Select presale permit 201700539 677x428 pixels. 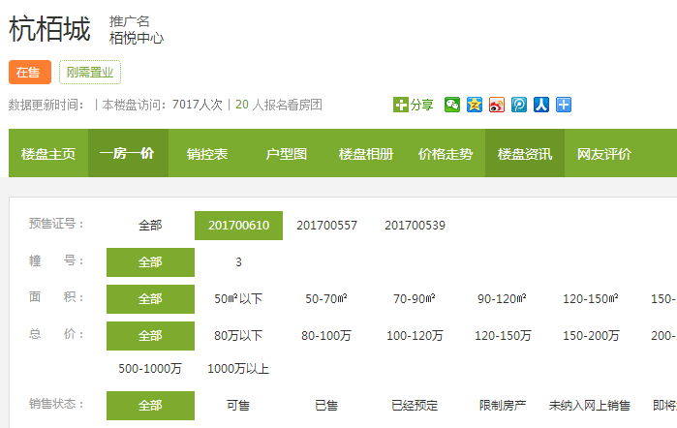pos(415,226)
